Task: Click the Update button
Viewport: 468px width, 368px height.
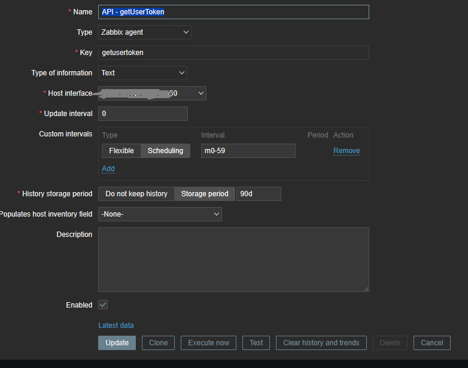Action: pos(117,343)
